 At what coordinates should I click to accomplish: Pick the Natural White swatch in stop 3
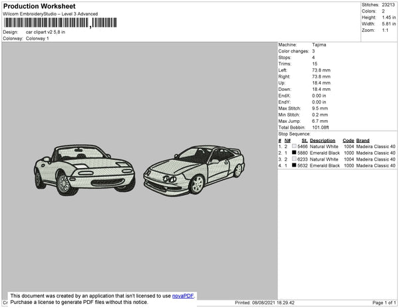coord(294,159)
